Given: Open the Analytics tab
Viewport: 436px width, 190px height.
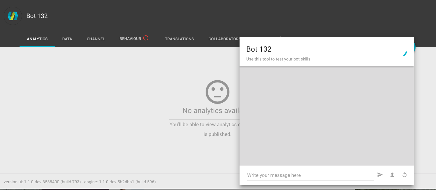Looking at the screenshot, I should click(x=37, y=39).
